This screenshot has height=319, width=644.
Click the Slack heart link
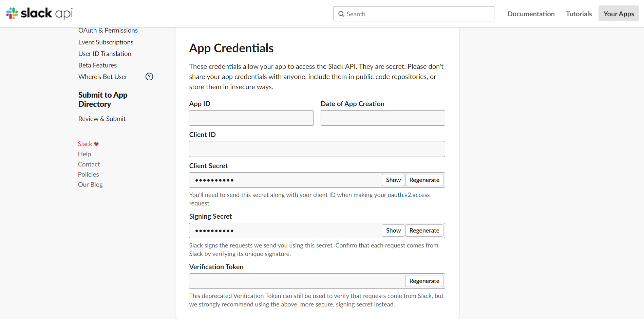point(88,144)
